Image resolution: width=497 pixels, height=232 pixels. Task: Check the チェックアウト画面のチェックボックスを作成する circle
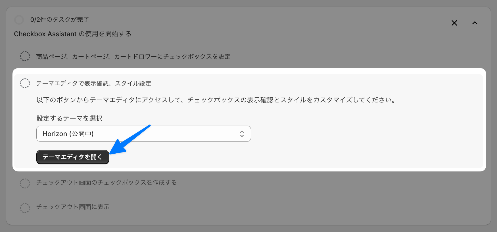click(25, 183)
